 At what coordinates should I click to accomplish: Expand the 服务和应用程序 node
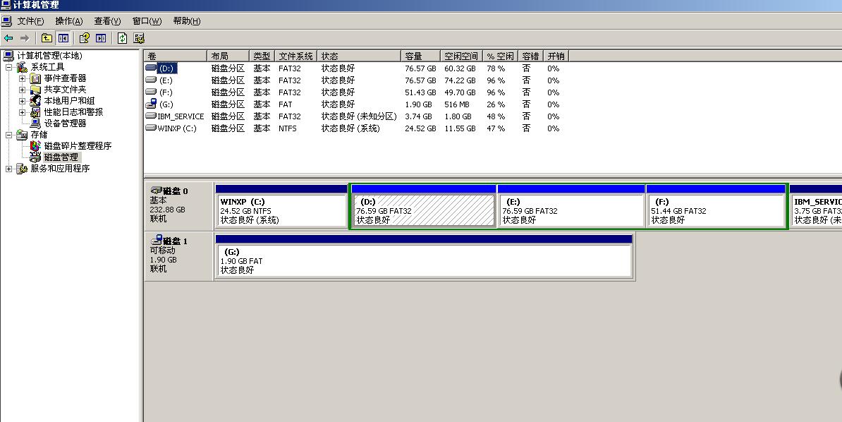[8, 169]
